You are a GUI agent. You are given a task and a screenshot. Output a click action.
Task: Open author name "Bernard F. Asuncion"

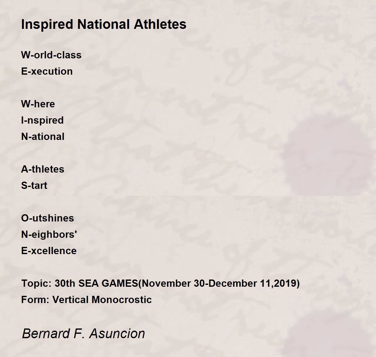tap(83, 333)
